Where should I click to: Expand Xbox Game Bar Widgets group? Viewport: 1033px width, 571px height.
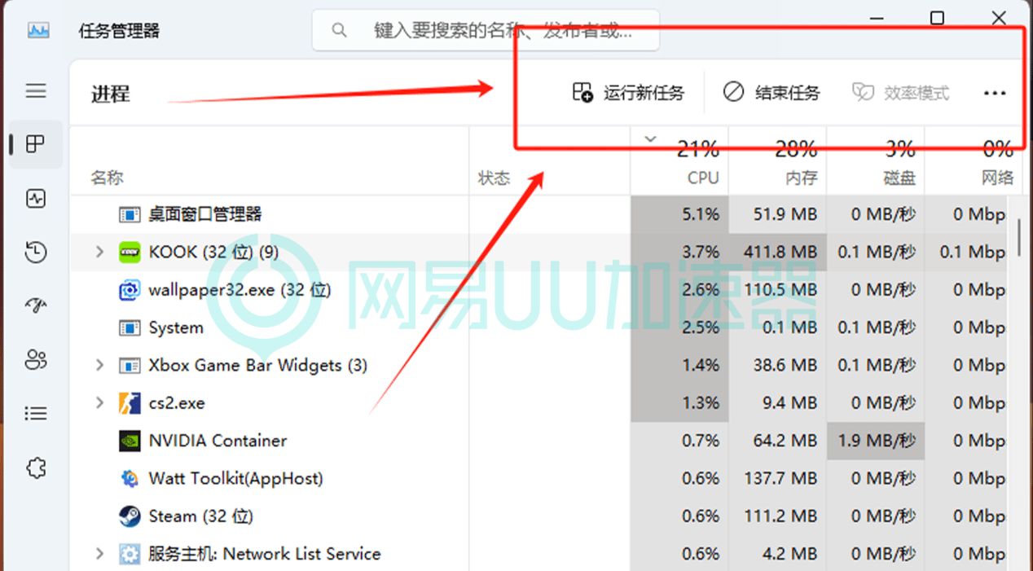tap(99, 366)
